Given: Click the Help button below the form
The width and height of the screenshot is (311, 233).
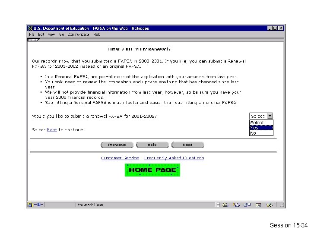Looking at the screenshot, I should click(152, 145).
